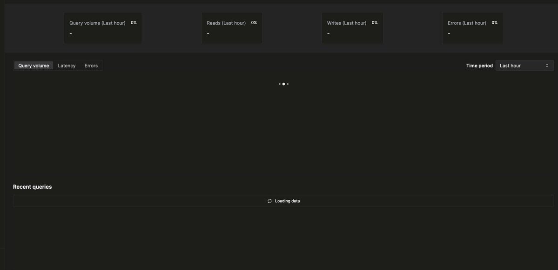
Task: Click the Time period label
Action: pos(479,66)
